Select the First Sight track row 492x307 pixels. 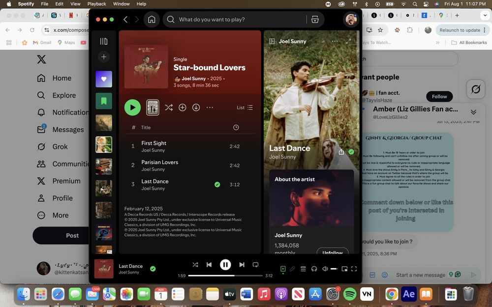(189, 146)
